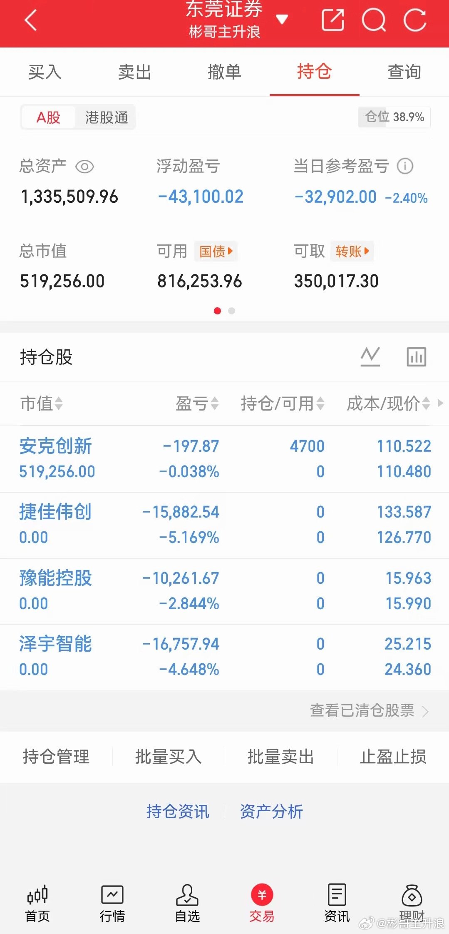This screenshot has height=934, width=449.
Task: Sort holdings by 盈亏 column
Action: point(197,403)
